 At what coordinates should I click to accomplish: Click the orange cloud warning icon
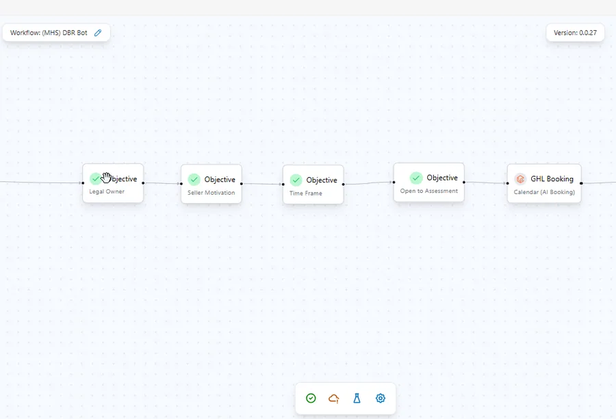click(333, 398)
